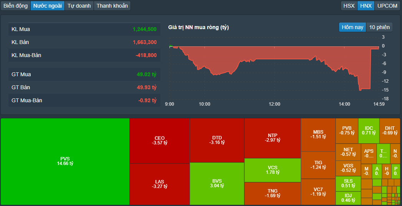Select the TNG stock tile
402x206 pixels.
click(x=272, y=193)
